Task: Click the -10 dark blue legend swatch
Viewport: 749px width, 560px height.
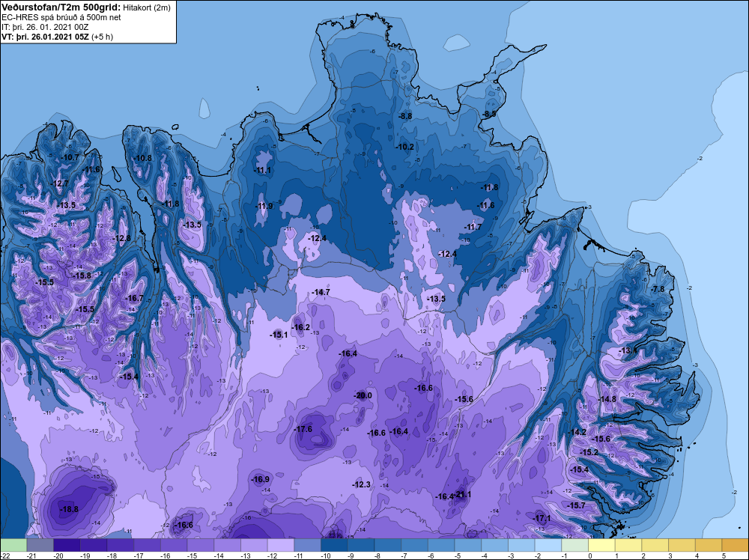Action: (334, 545)
